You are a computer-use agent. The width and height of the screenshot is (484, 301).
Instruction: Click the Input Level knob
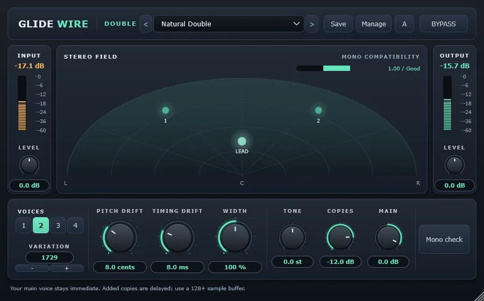coord(30,164)
